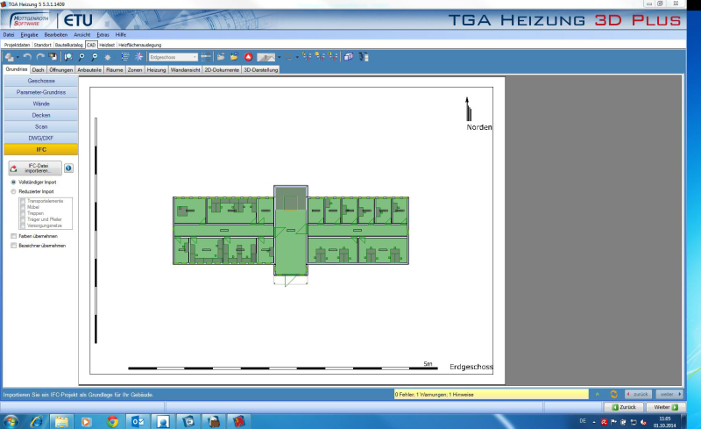Click the third colored node tool icon
Screen dimensions: 701x429
[333, 56]
